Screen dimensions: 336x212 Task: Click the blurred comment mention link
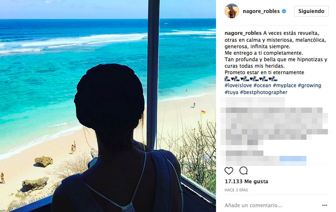click(x=293, y=161)
